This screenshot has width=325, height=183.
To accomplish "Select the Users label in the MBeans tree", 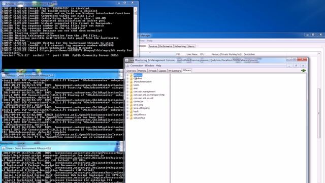I will coord(137,85).
